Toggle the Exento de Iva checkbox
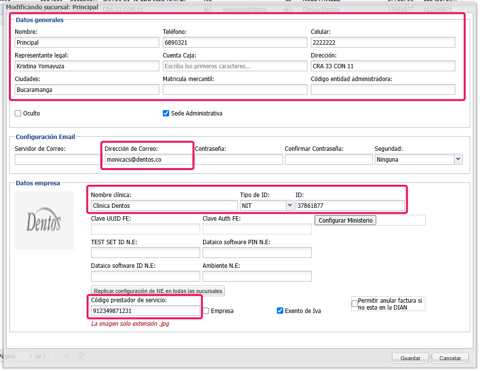The height and width of the screenshot is (371, 480). pyautogui.click(x=280, y=311)
